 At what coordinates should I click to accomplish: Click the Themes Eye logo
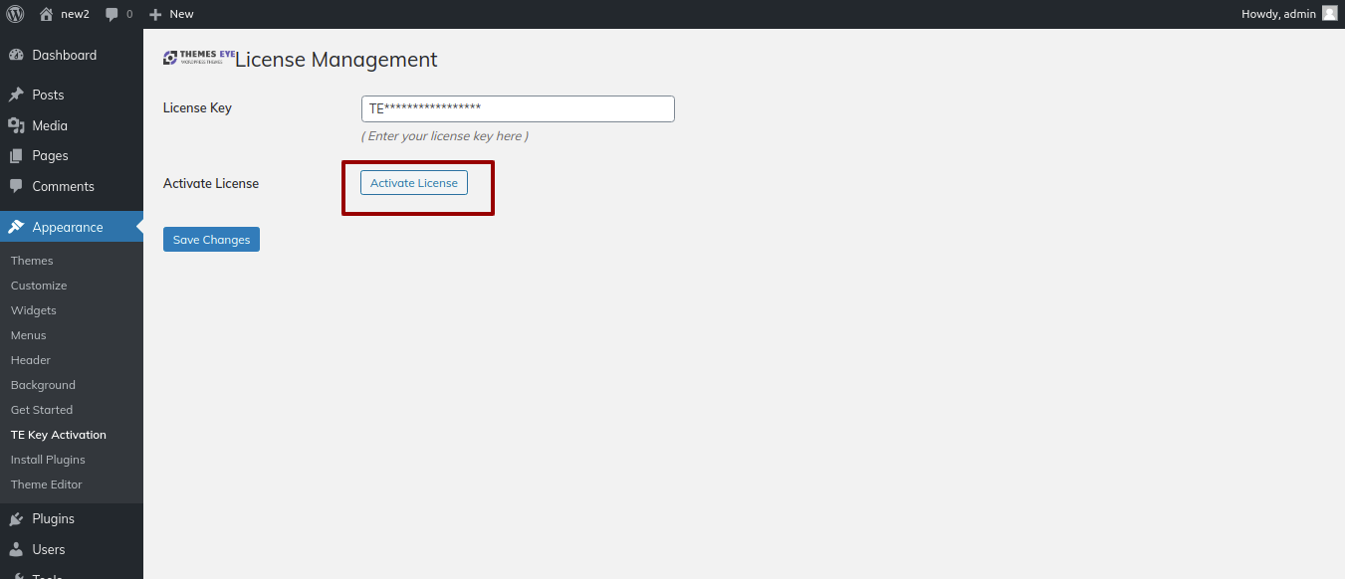[x=198, y=58]
